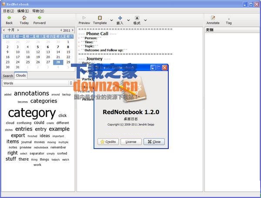
Task: Minimize the About RedNotebook dialog
Action: pos(153,68)
